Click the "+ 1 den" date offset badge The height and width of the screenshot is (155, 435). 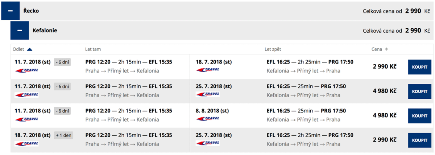[x=63, y=135]
